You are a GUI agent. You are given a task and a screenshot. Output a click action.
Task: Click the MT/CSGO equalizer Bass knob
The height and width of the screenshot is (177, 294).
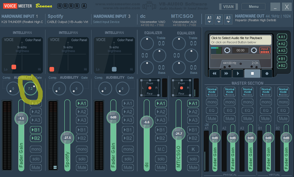(x=179, y=68)
